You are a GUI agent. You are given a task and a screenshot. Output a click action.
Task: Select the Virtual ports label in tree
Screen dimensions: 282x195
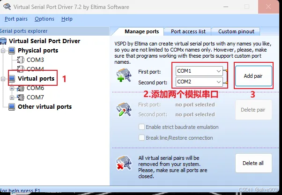[36, 79]
